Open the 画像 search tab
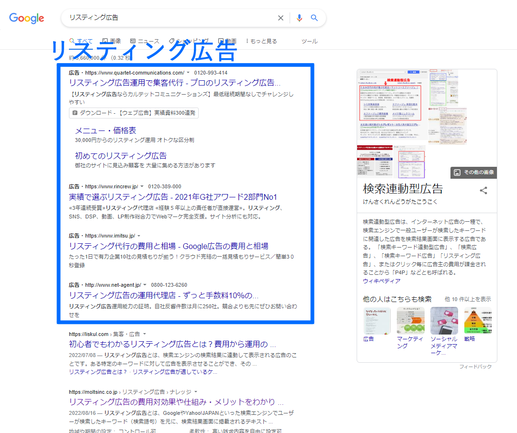Viewport: 517px width, 433px height. (x=112, y=41)
